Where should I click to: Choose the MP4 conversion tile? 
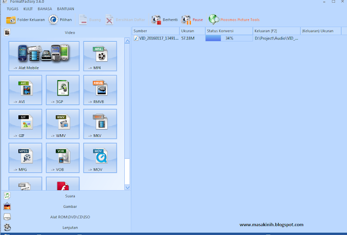pyautogui.click(x=100, y=56)
